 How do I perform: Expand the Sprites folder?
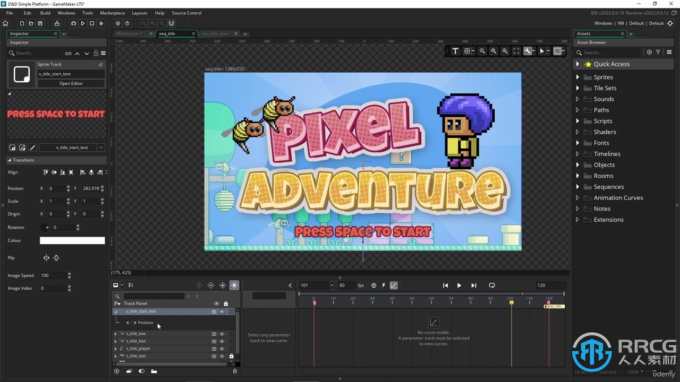coord(577,77)
